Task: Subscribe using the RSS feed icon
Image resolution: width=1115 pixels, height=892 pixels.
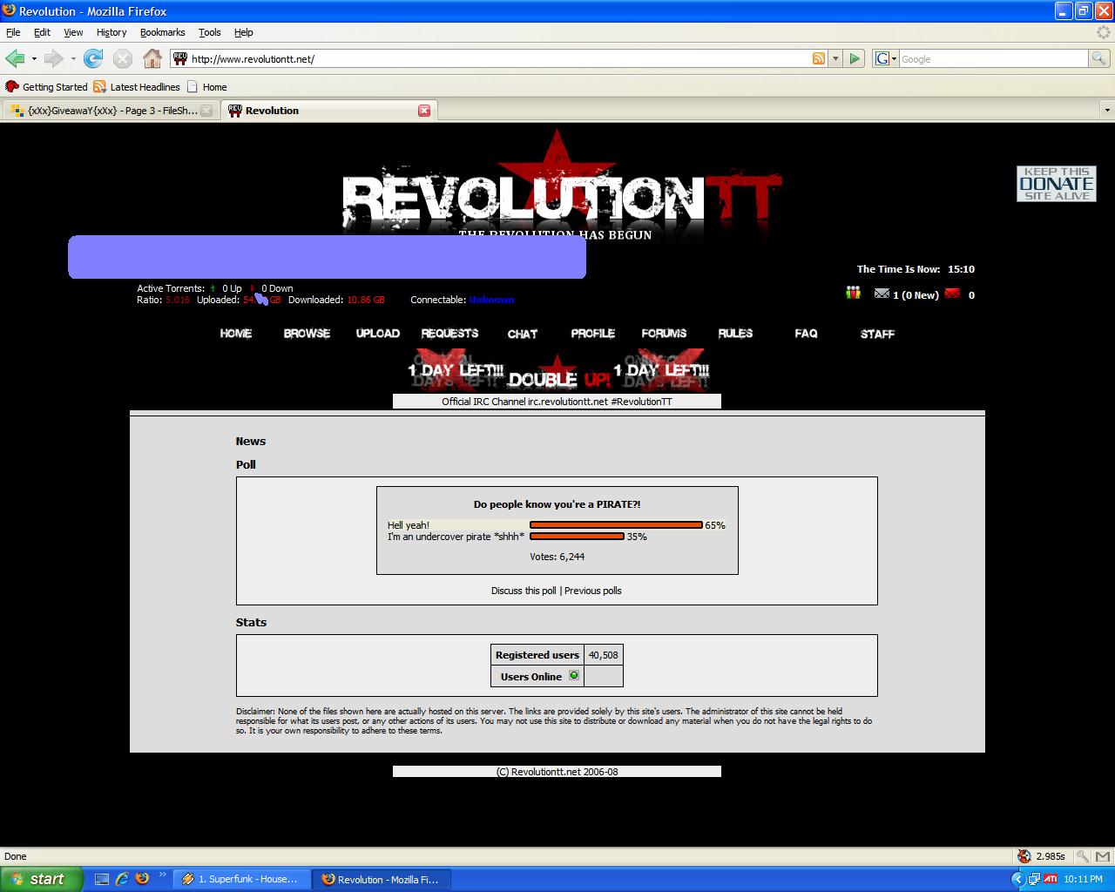Action: pos(819,58)
